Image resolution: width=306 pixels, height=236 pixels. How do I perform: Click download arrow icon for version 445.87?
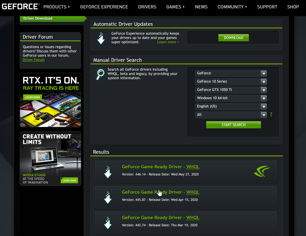(x=108, y=198)
